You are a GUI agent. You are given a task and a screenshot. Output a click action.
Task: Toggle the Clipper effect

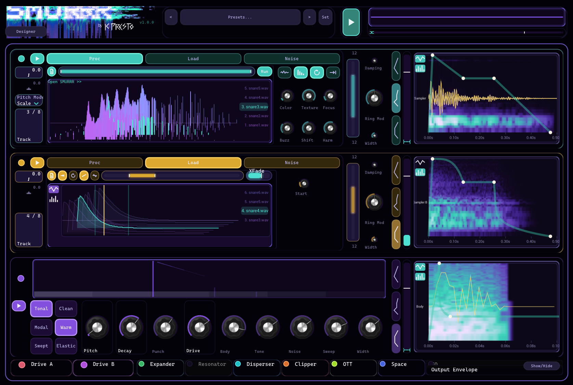[x=286, y=364]
